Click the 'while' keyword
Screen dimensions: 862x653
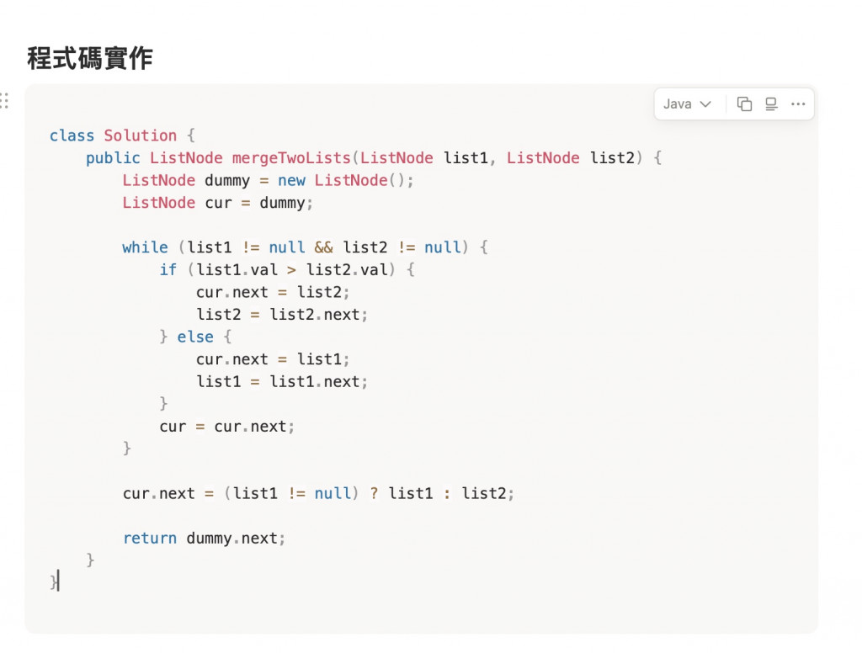[145, 247]
